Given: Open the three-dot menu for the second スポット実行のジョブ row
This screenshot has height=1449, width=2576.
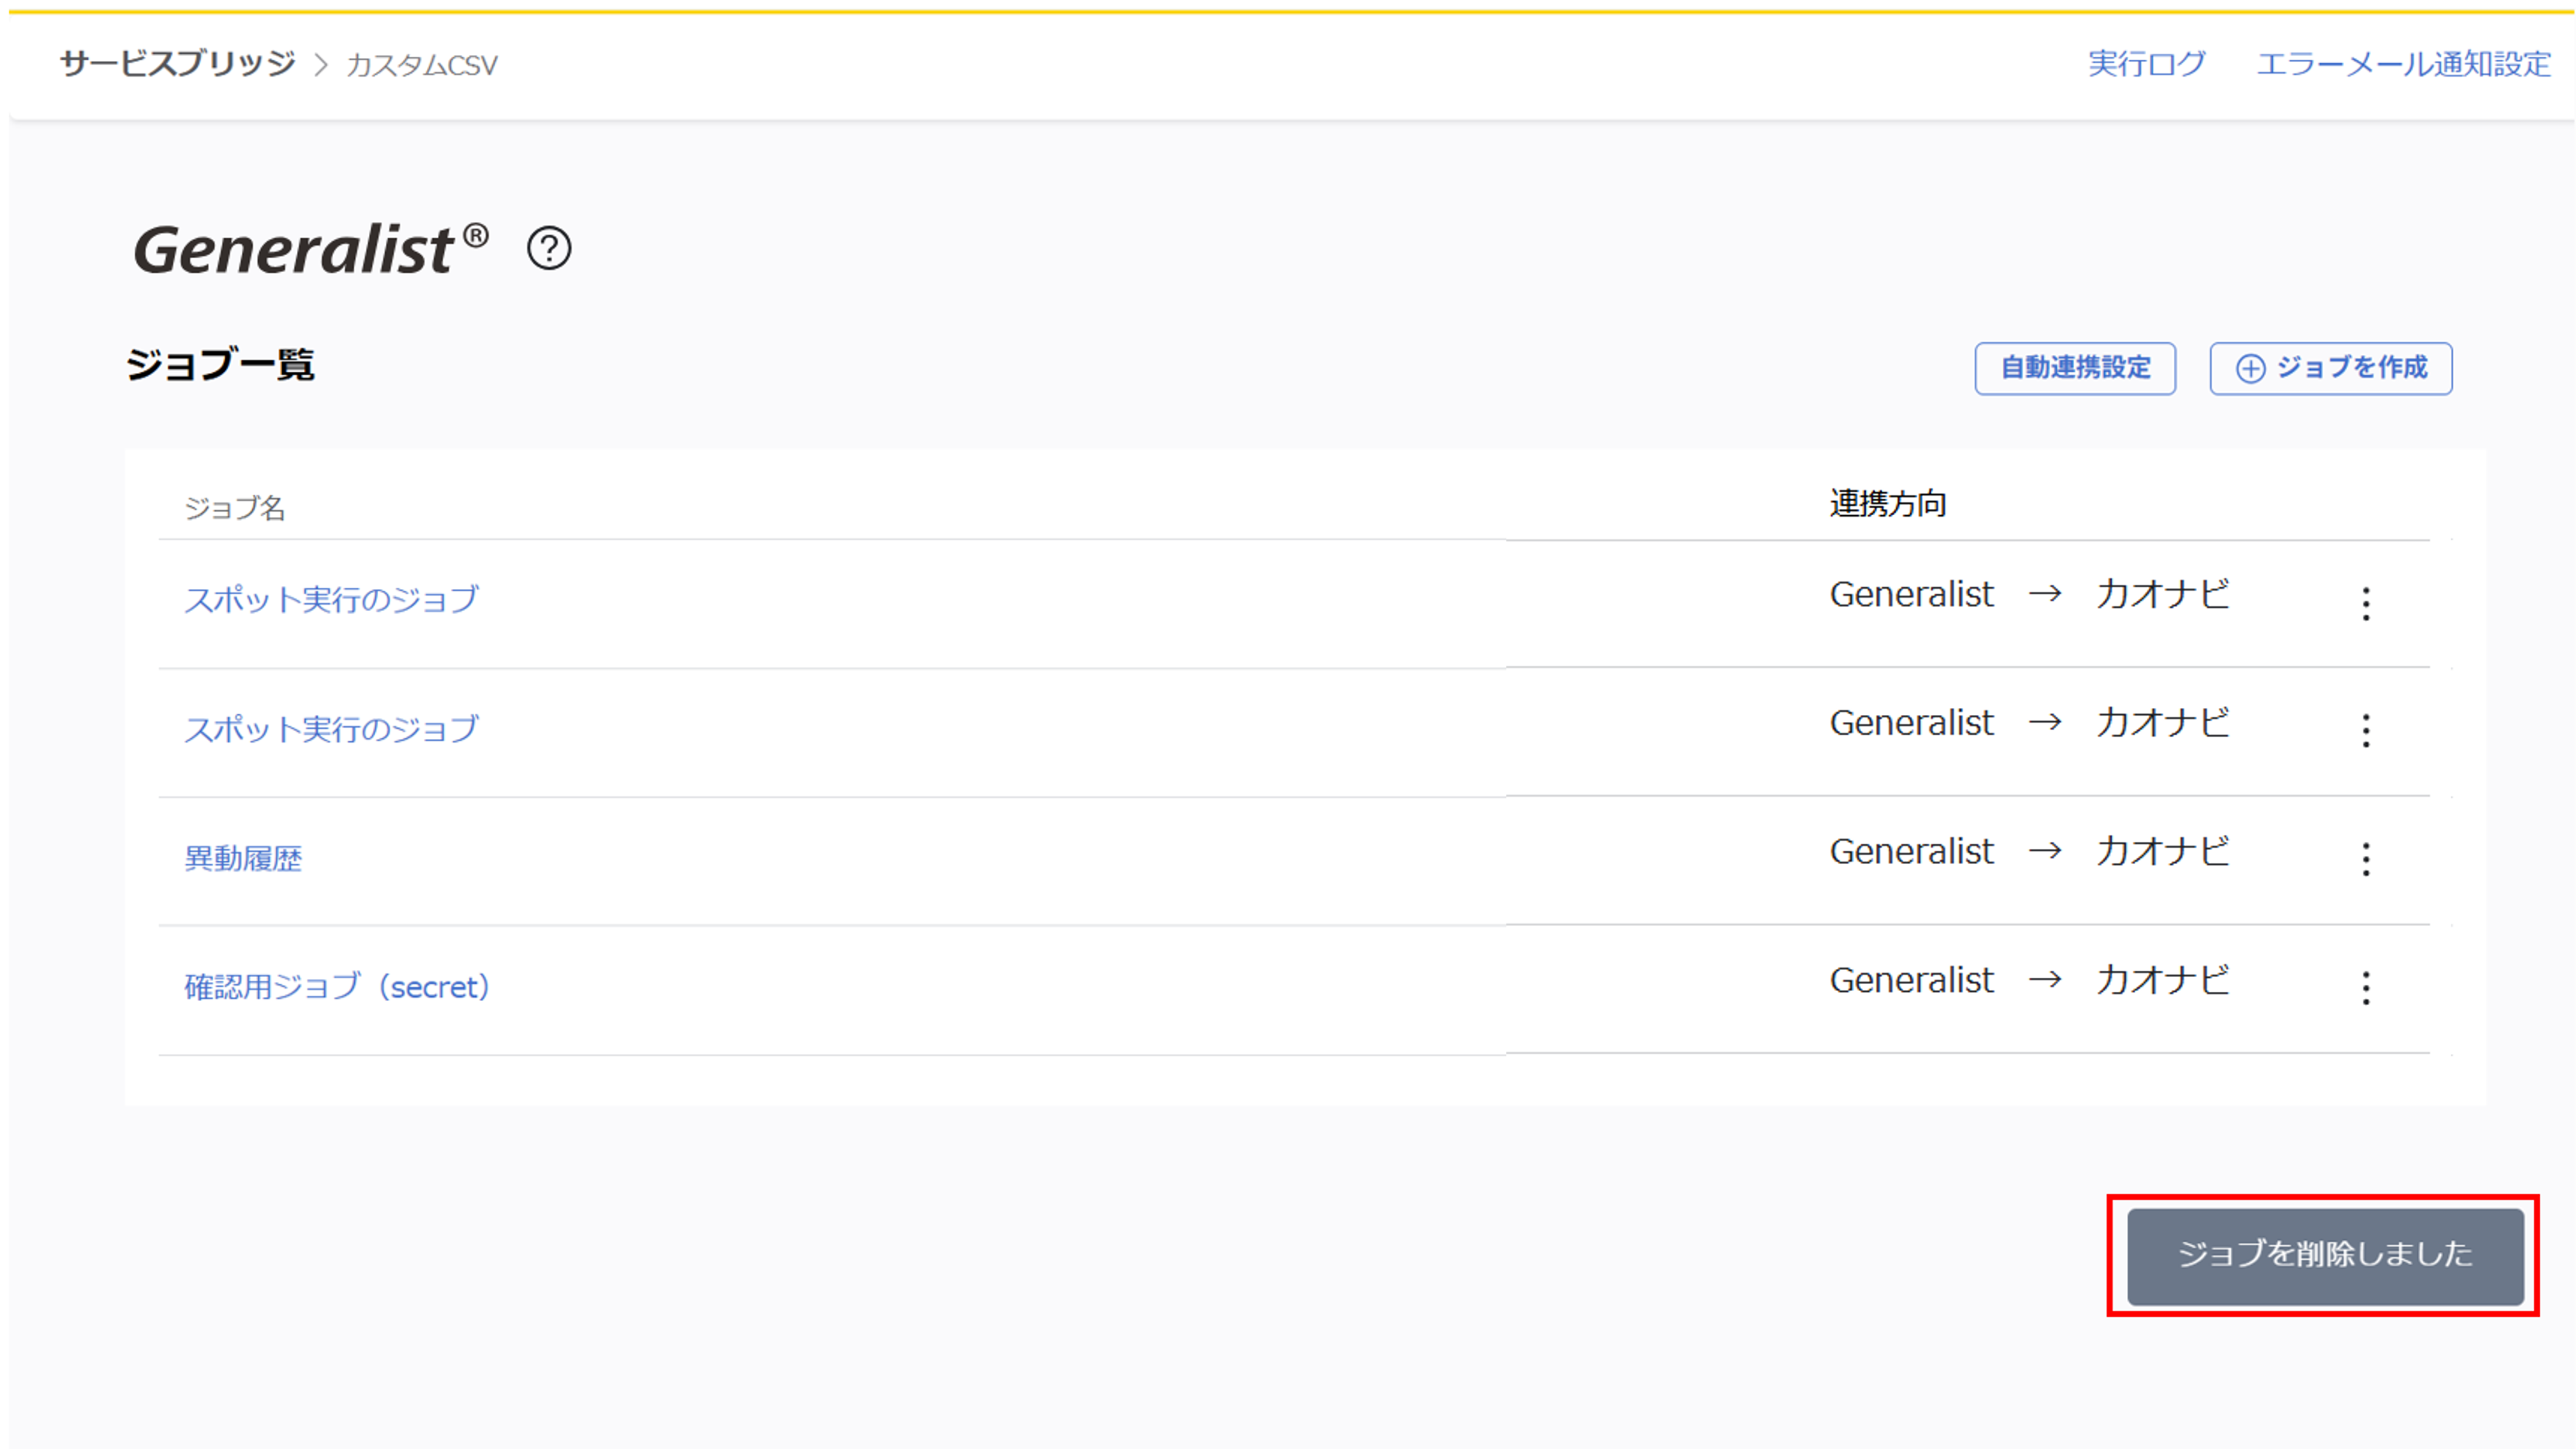Looking at the screenshot, I should click(2365, 731).
